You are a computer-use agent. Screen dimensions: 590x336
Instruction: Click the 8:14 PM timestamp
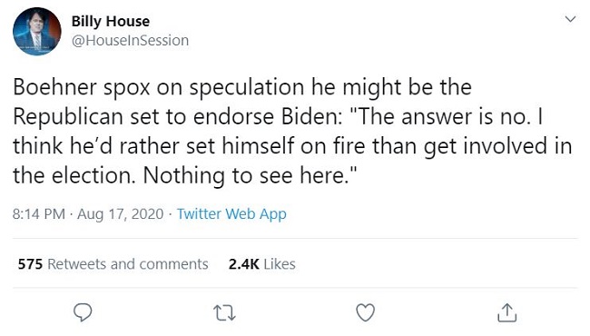39,214
